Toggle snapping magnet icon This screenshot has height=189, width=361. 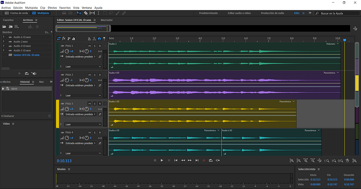coord(99,39)
